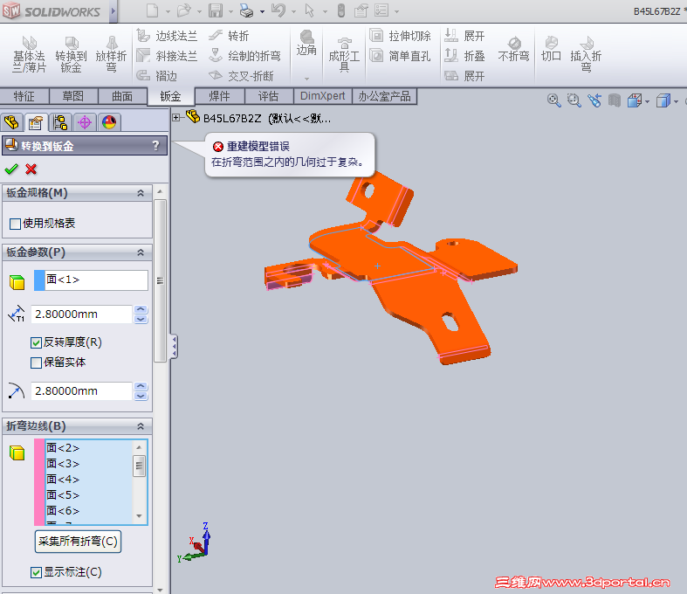
Task: Open the DimXpertManager tab icon
Action: coord(85,122)
